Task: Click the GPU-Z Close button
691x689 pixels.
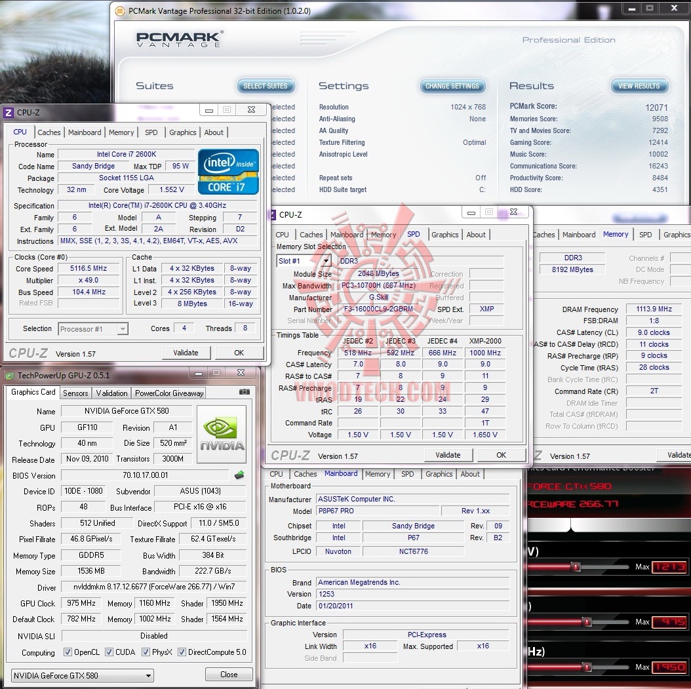Action: 229,675
